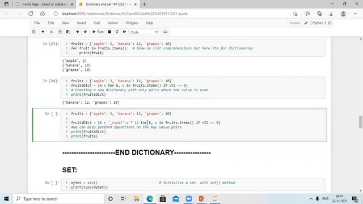This screenshot has height=204, width=363.
Task: Go back in browser history
Action: (x=7, y=14)
